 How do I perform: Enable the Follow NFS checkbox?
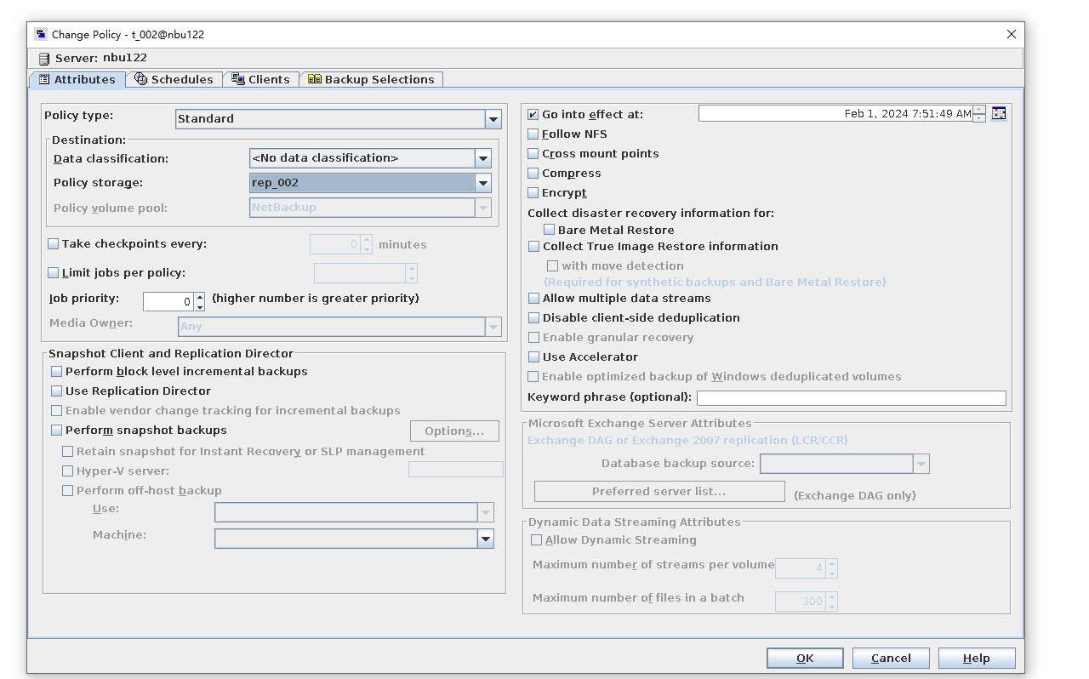pos(533,134)
